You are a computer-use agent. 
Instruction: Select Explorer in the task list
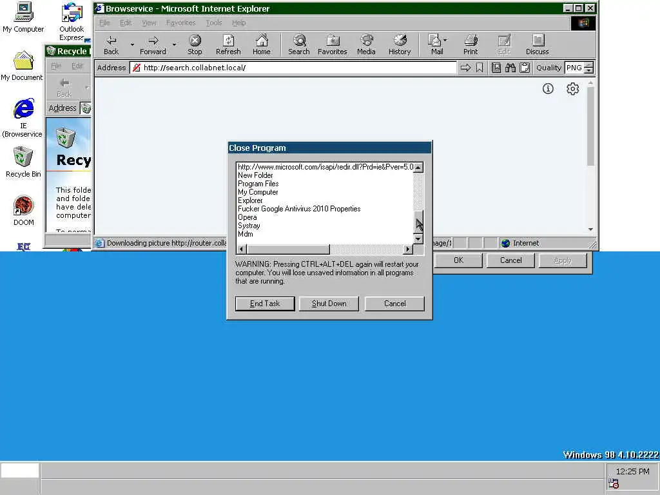coord(250,200)
